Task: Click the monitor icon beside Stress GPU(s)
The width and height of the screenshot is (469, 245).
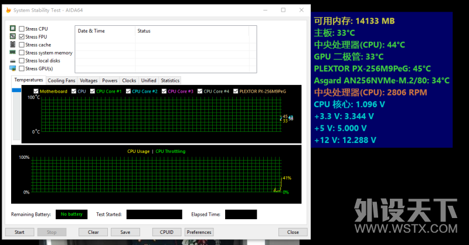Action: [x=12, y=68]
